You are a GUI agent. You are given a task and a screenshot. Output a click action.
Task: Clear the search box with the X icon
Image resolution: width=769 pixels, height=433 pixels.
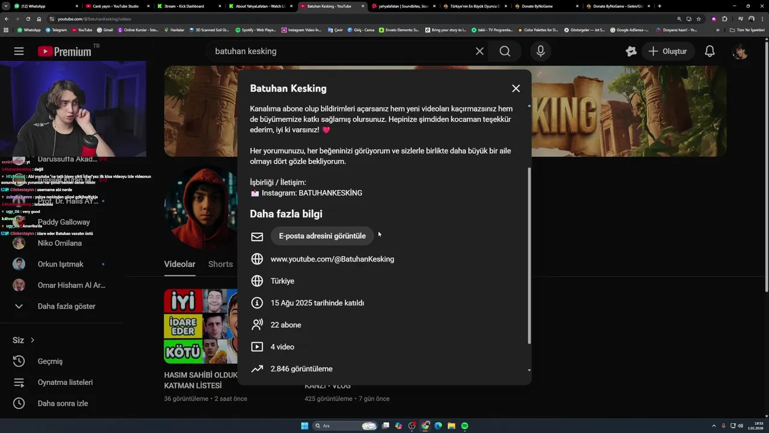pyautogui.click(x=479, y=51)
